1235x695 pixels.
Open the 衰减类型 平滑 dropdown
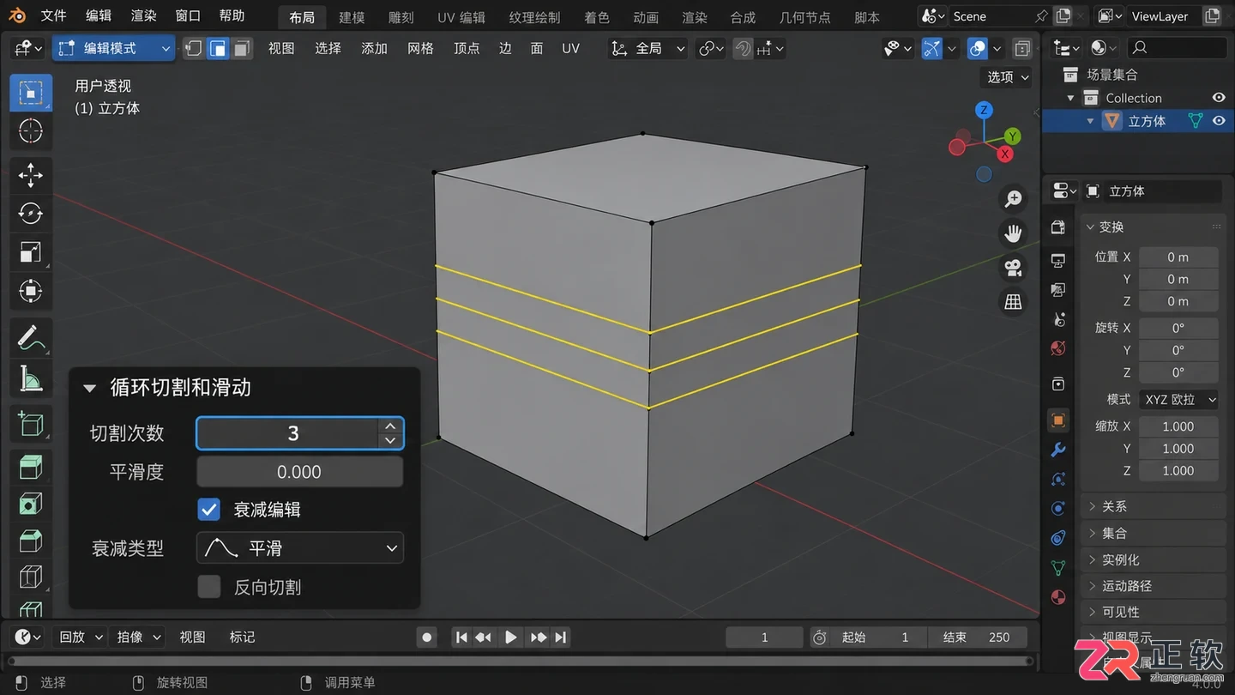(x=300, y=548)
